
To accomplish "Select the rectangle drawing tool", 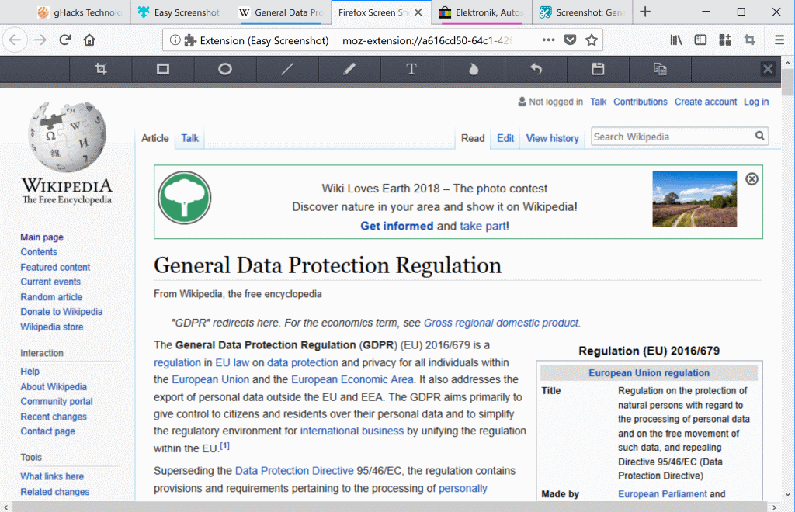I will [163, 69].
